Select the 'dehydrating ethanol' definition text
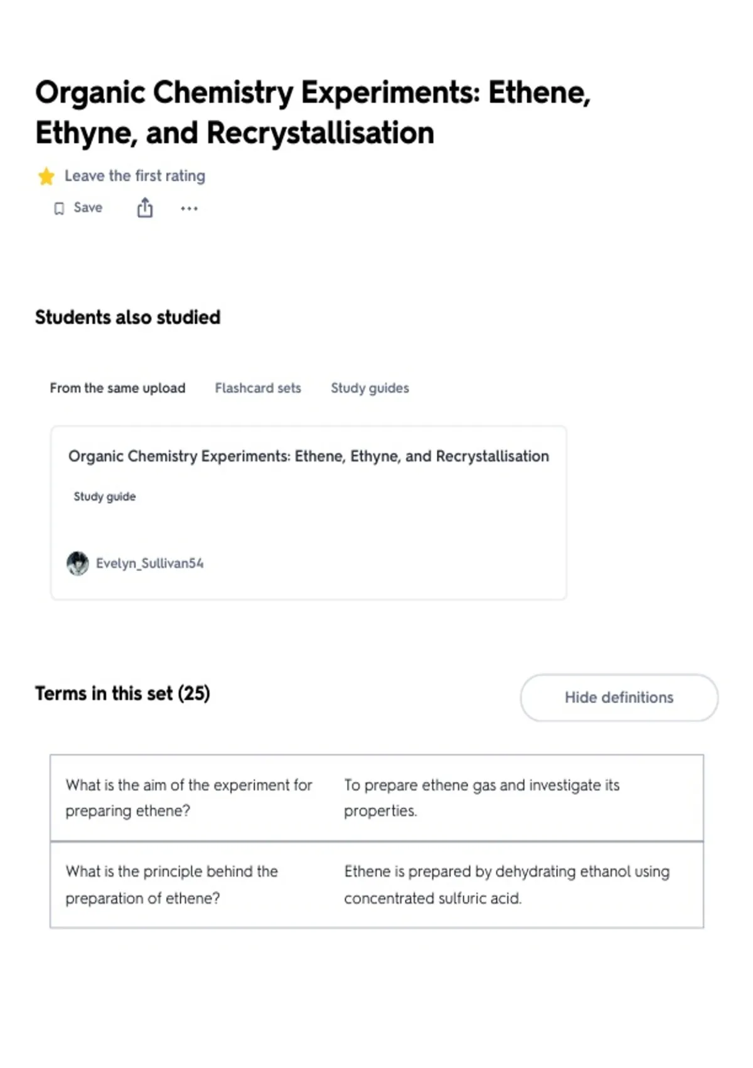 coord(506,885)
